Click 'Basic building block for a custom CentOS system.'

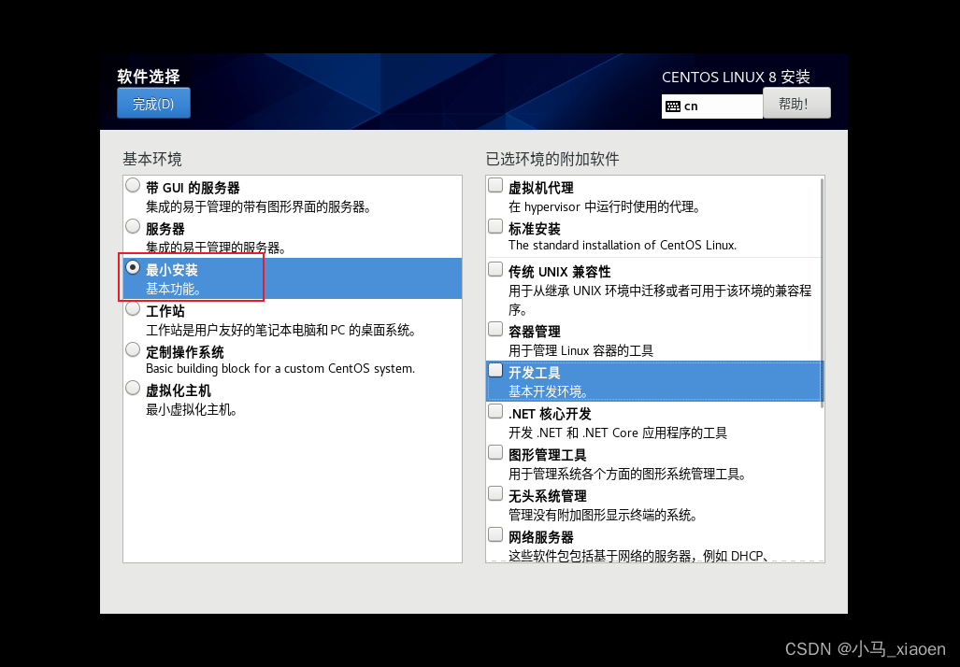click(280, 368)
